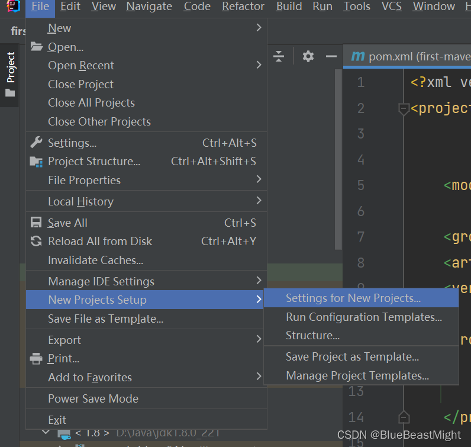Choose Save Project as Template...
471x447 pixels.
361,356
